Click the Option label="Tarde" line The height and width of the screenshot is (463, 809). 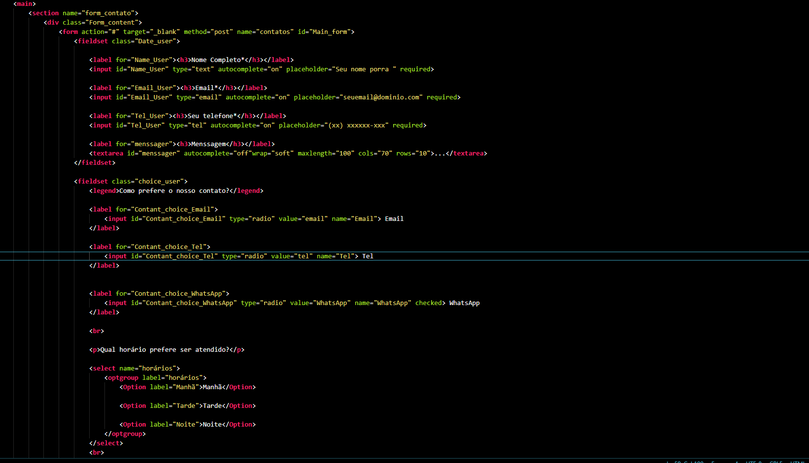[188, 406]
